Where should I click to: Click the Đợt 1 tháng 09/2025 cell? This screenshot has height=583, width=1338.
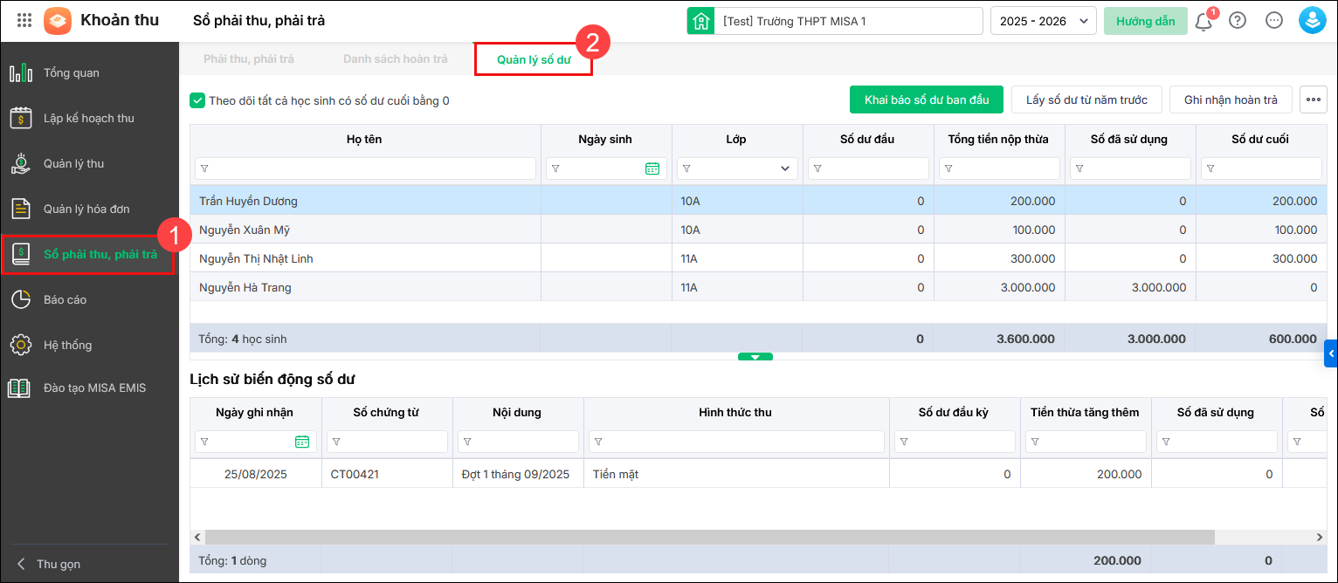(518, 474)
